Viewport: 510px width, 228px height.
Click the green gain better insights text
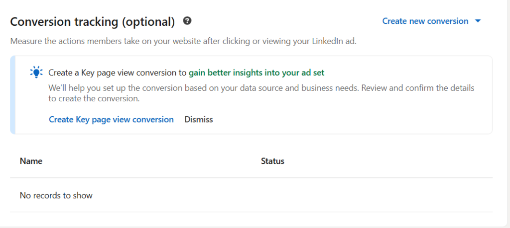pos(256,73)
